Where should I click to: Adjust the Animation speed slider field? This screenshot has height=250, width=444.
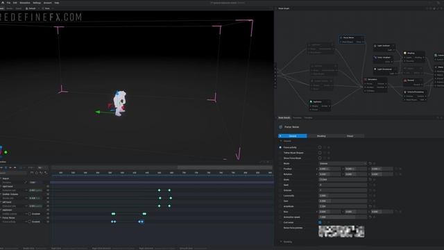(342, 217)
